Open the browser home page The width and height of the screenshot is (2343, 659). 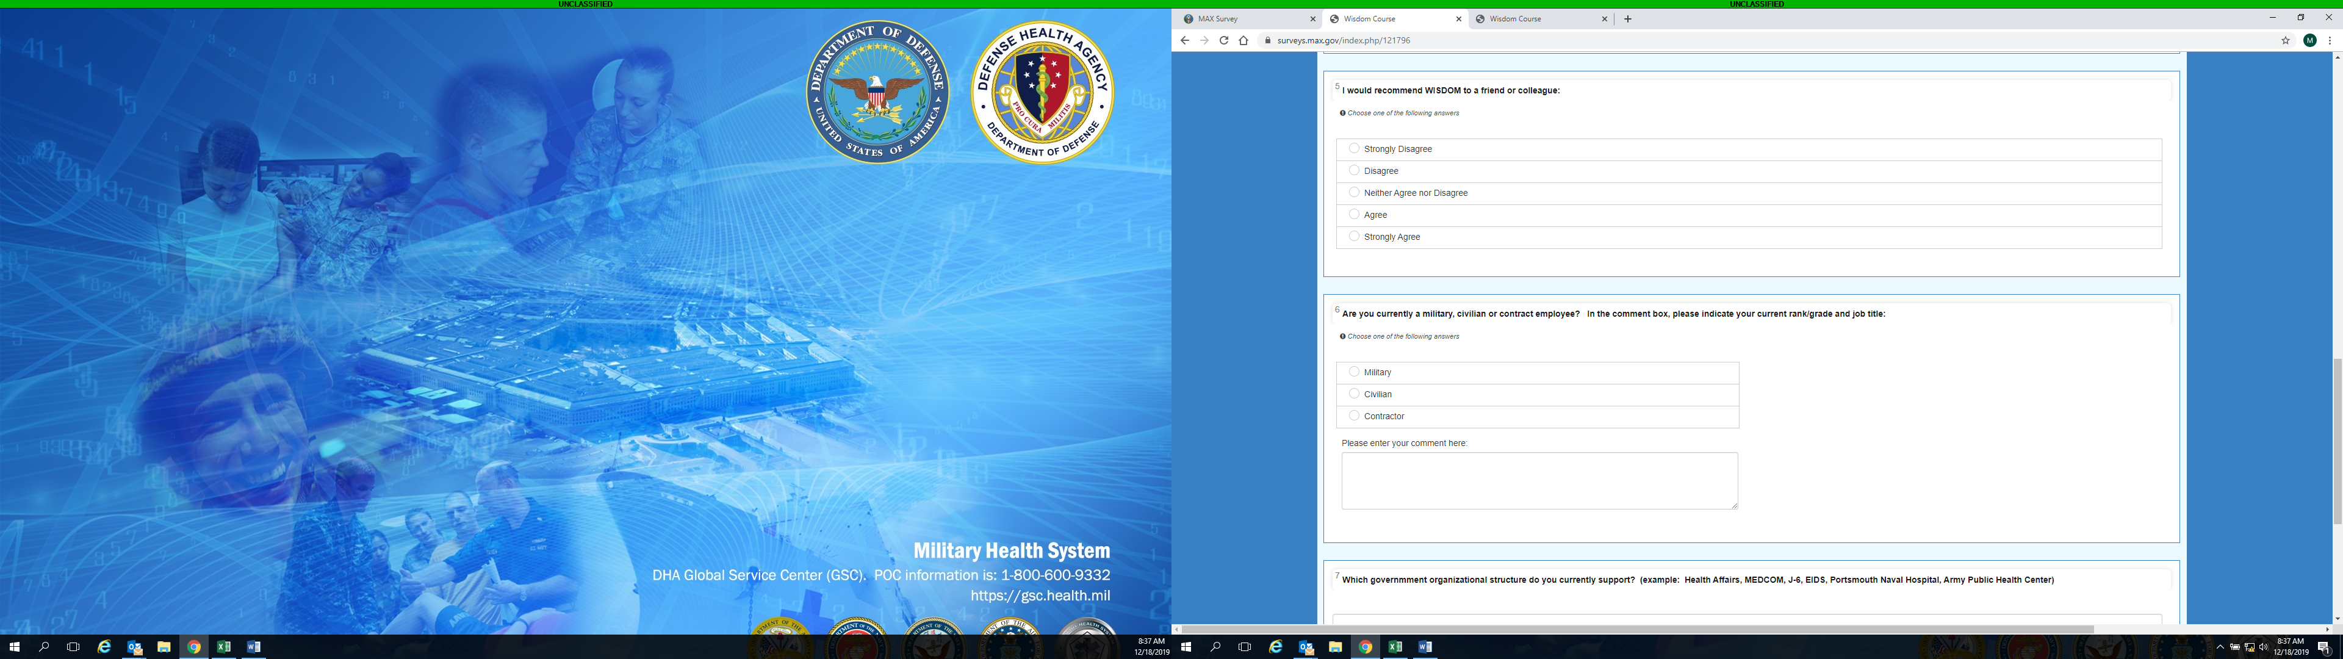(x=1243, y=40)
